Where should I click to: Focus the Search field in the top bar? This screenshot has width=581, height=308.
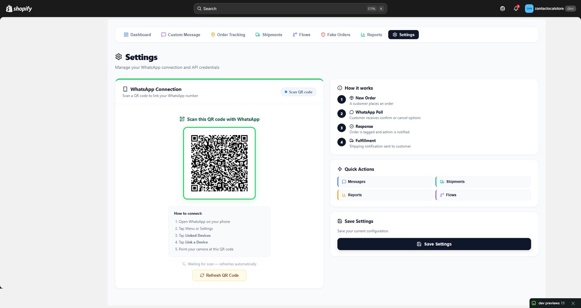pos(290,9)
